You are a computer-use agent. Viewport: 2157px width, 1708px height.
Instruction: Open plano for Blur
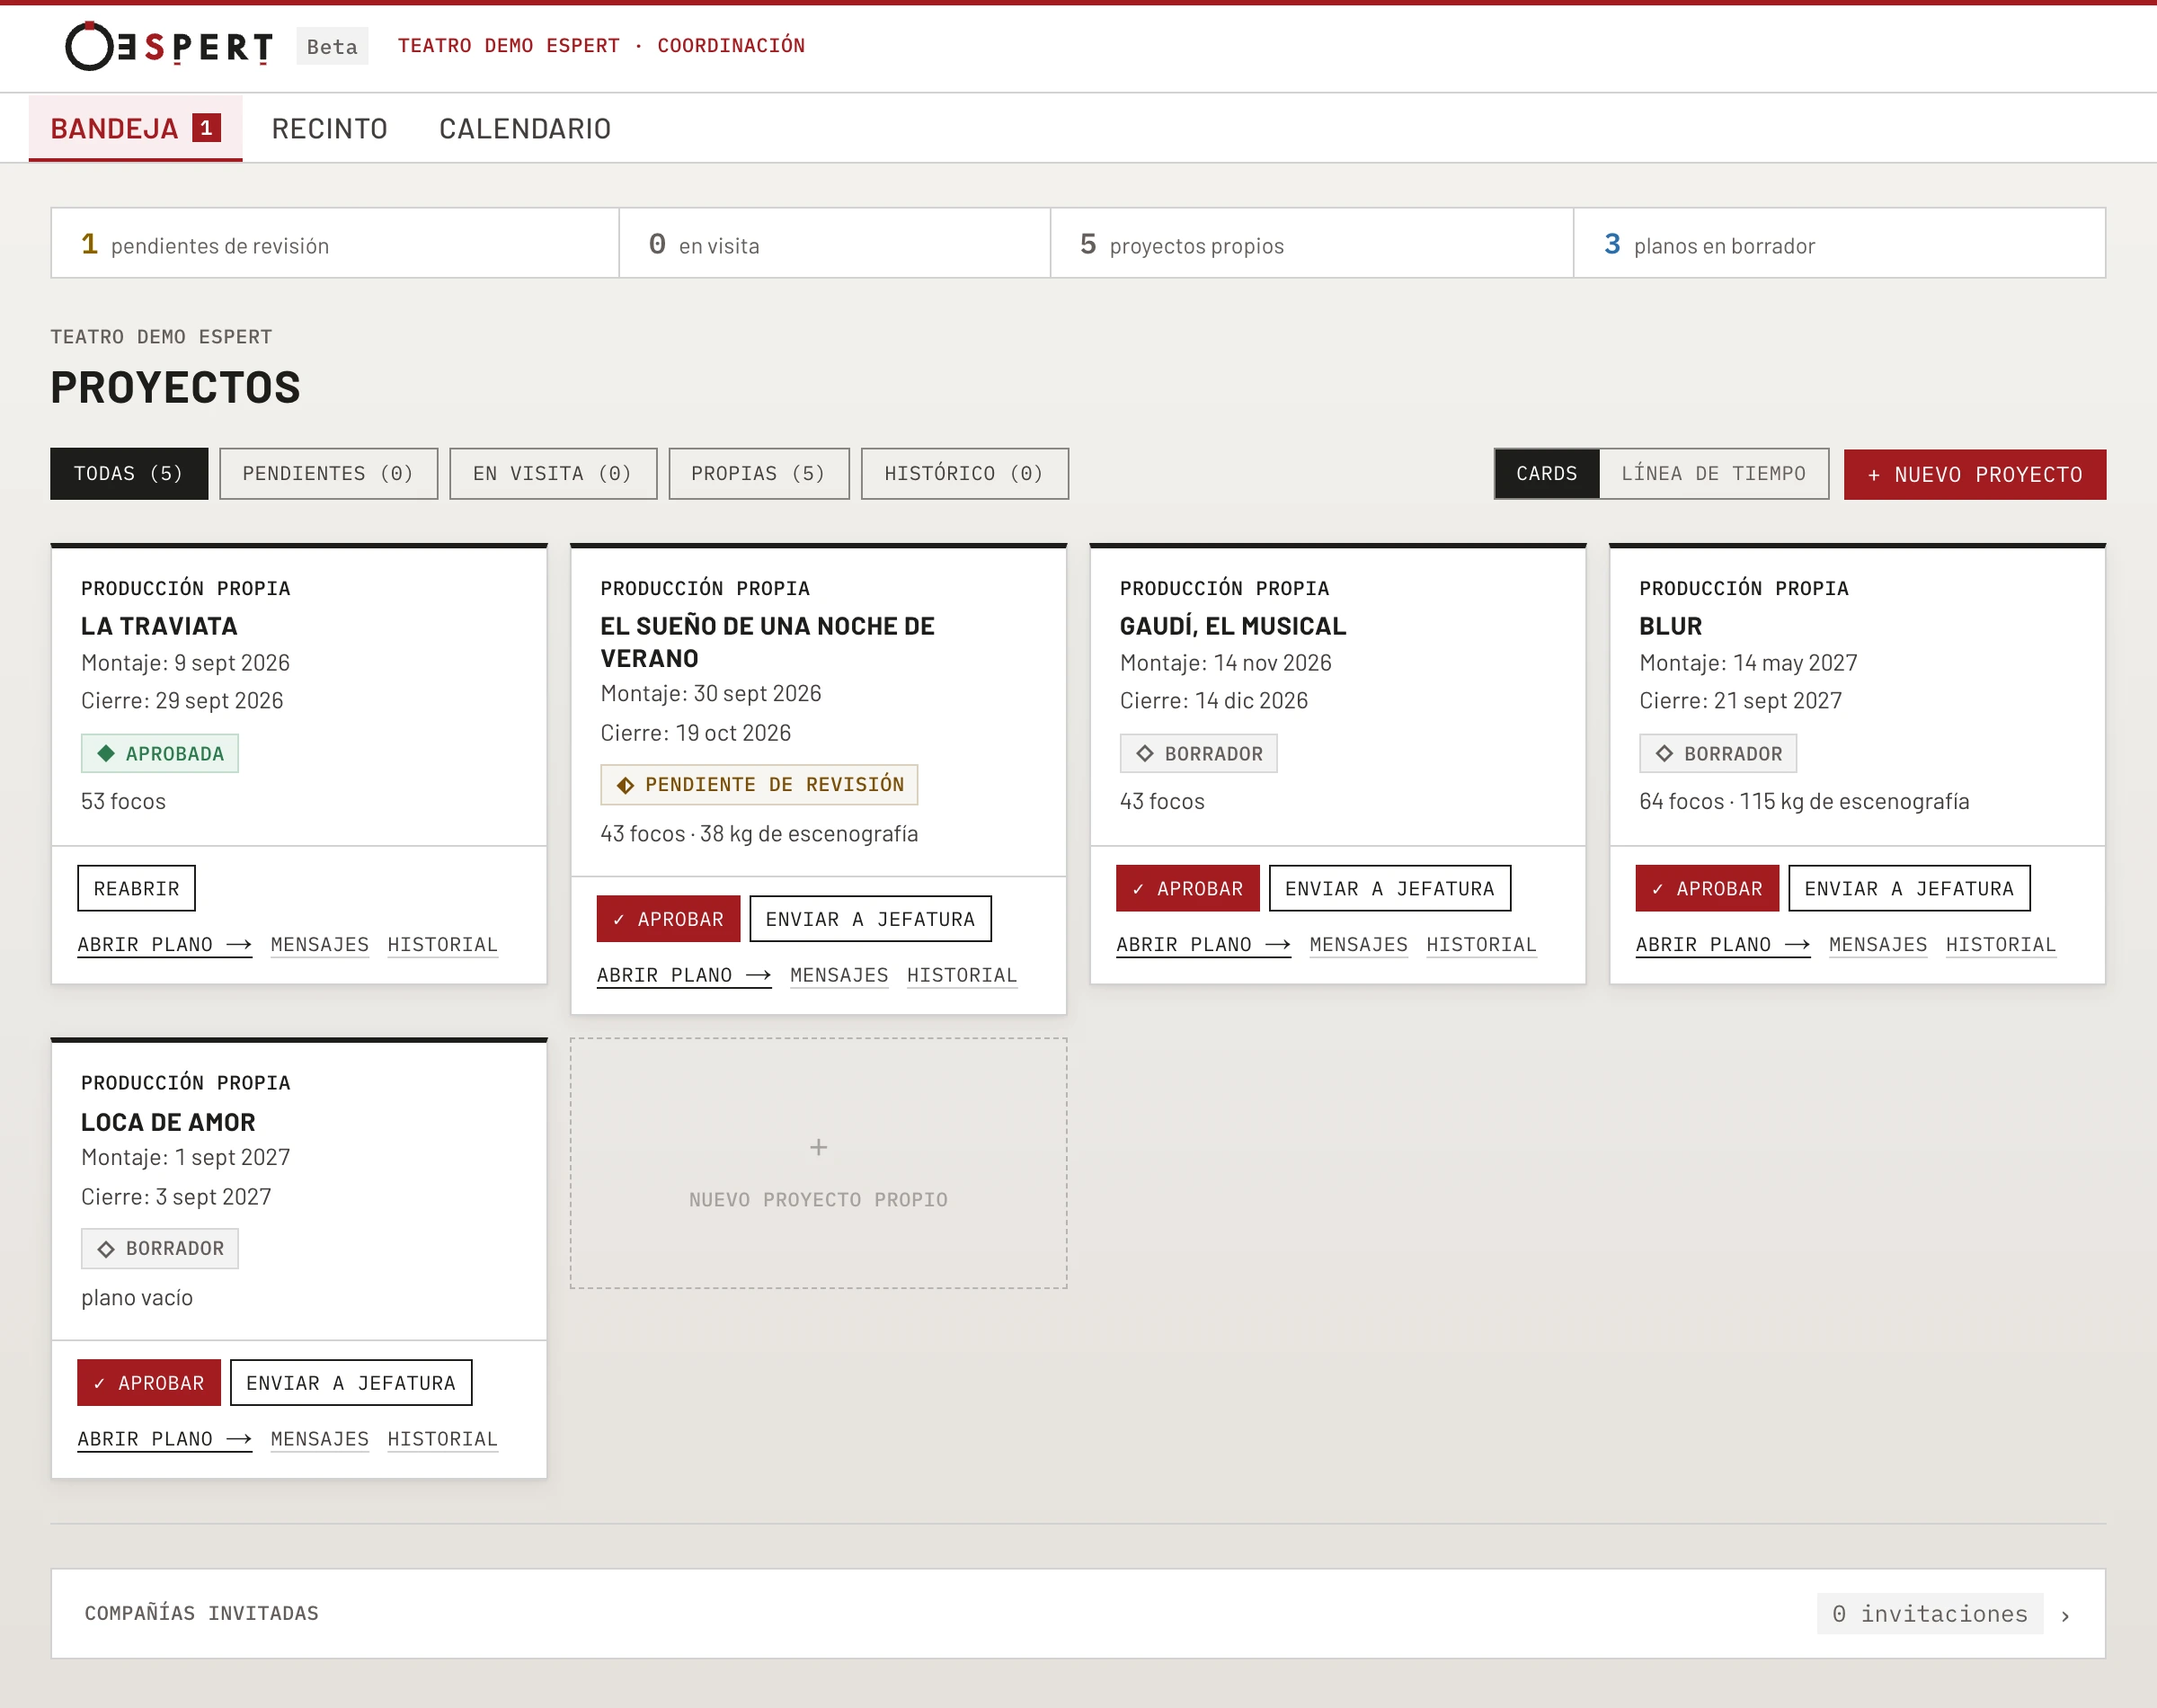(1723, 944)
